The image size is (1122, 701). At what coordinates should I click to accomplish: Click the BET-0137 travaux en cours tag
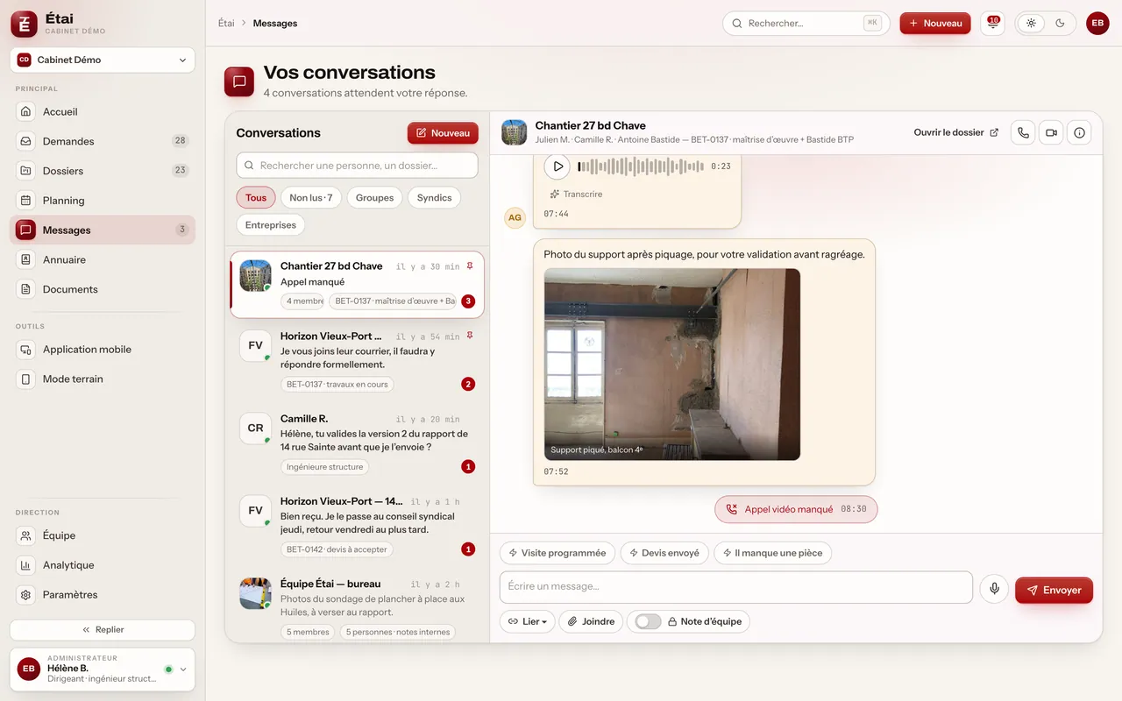337,385
